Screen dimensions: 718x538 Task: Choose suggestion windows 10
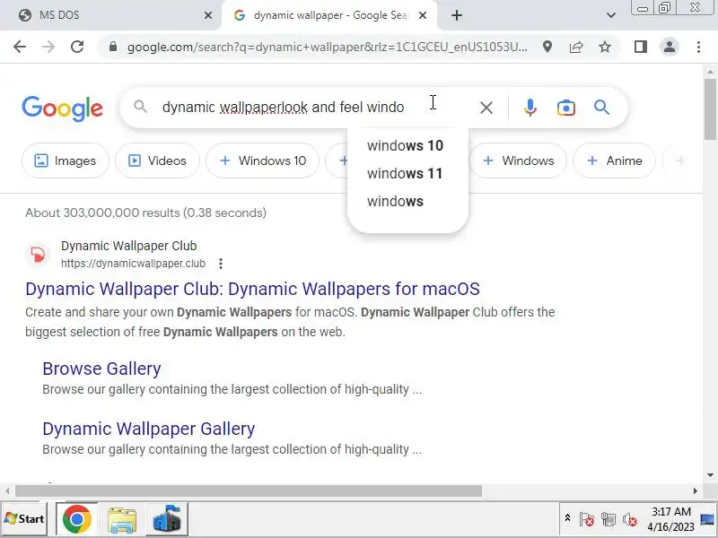pos(406,145)
